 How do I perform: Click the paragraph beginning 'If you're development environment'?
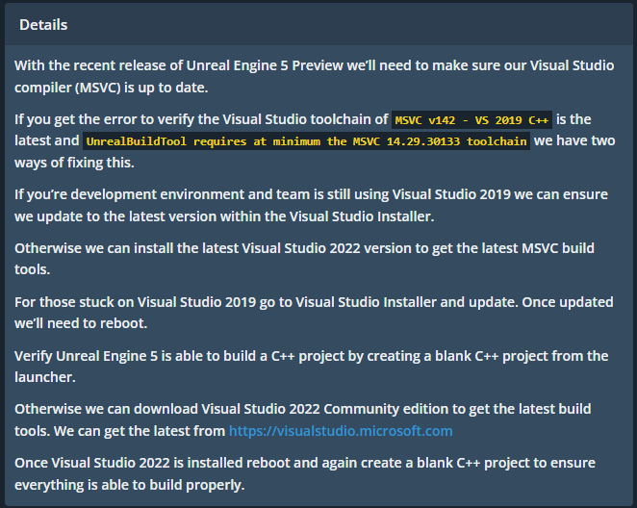(x=311, y=205)
